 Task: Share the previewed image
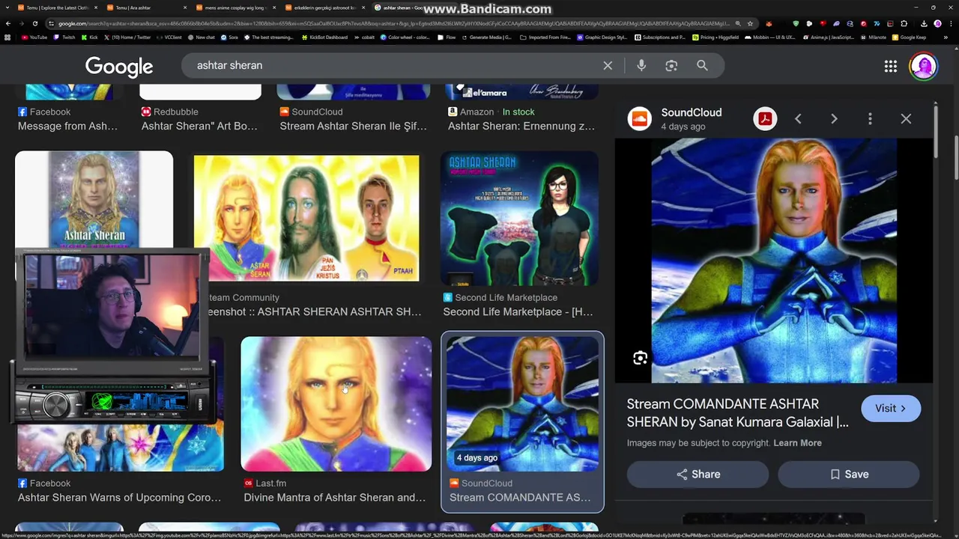[698, 475]
